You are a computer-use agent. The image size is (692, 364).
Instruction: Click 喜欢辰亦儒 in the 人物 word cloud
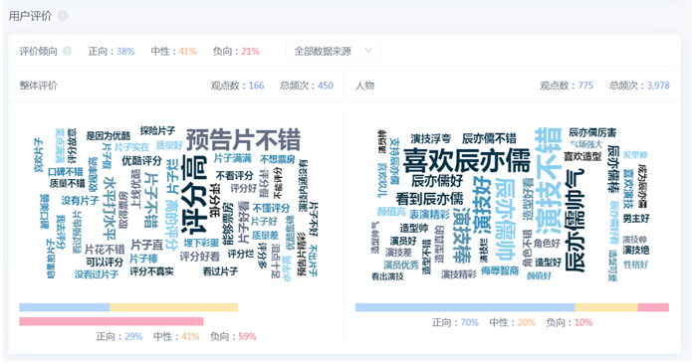(x=467, y=160)
